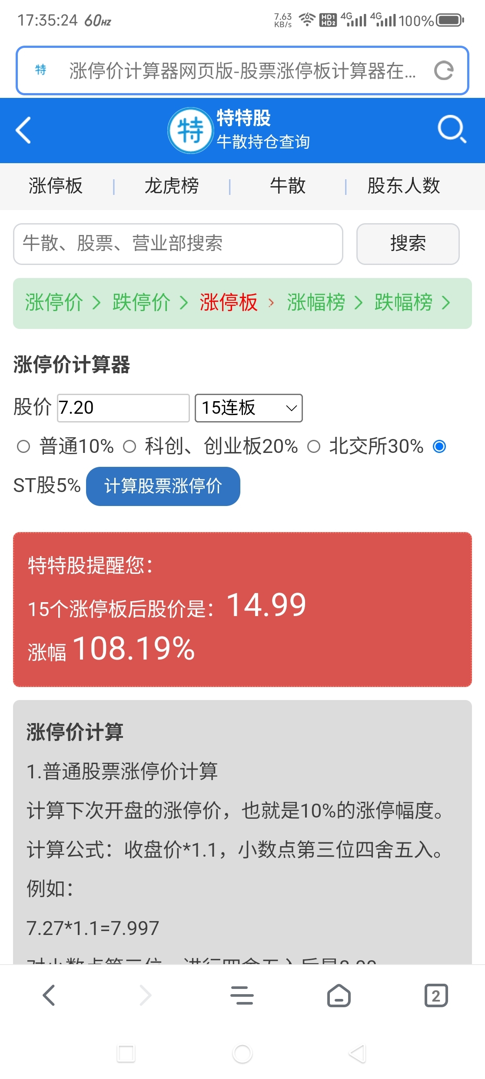Viewport: 485px width, 1079px height.
Task: Focus the 股价 input field
Action: (x=123, y=408)
